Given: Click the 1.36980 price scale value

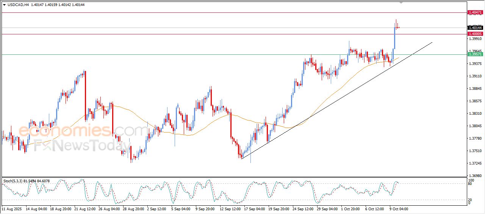Looking at the screenshot, I should tap(475, 176).
